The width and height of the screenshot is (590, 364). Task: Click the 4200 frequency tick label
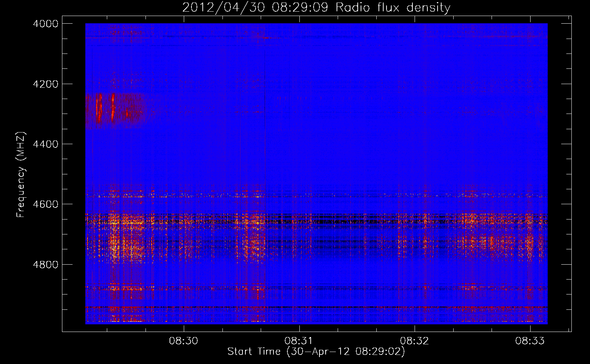coord(46,84)
